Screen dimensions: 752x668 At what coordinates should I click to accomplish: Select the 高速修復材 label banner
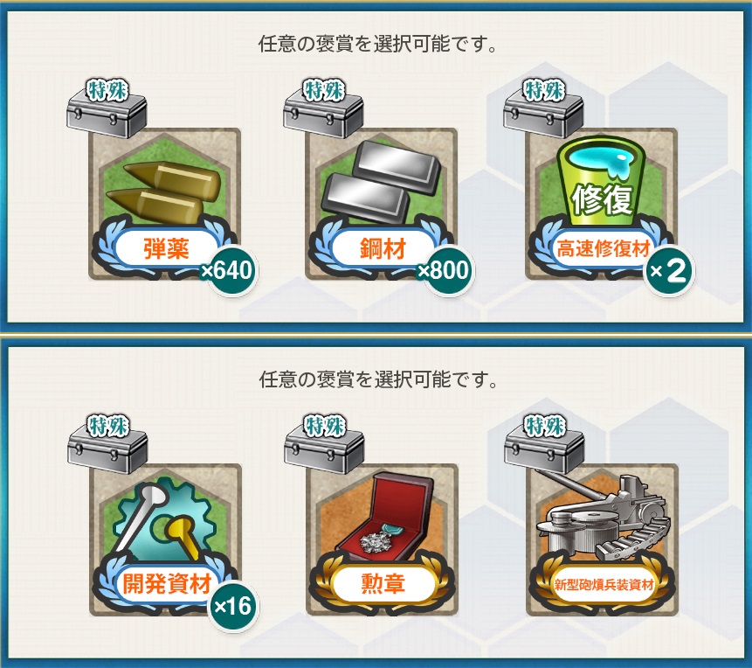[603, 249]
